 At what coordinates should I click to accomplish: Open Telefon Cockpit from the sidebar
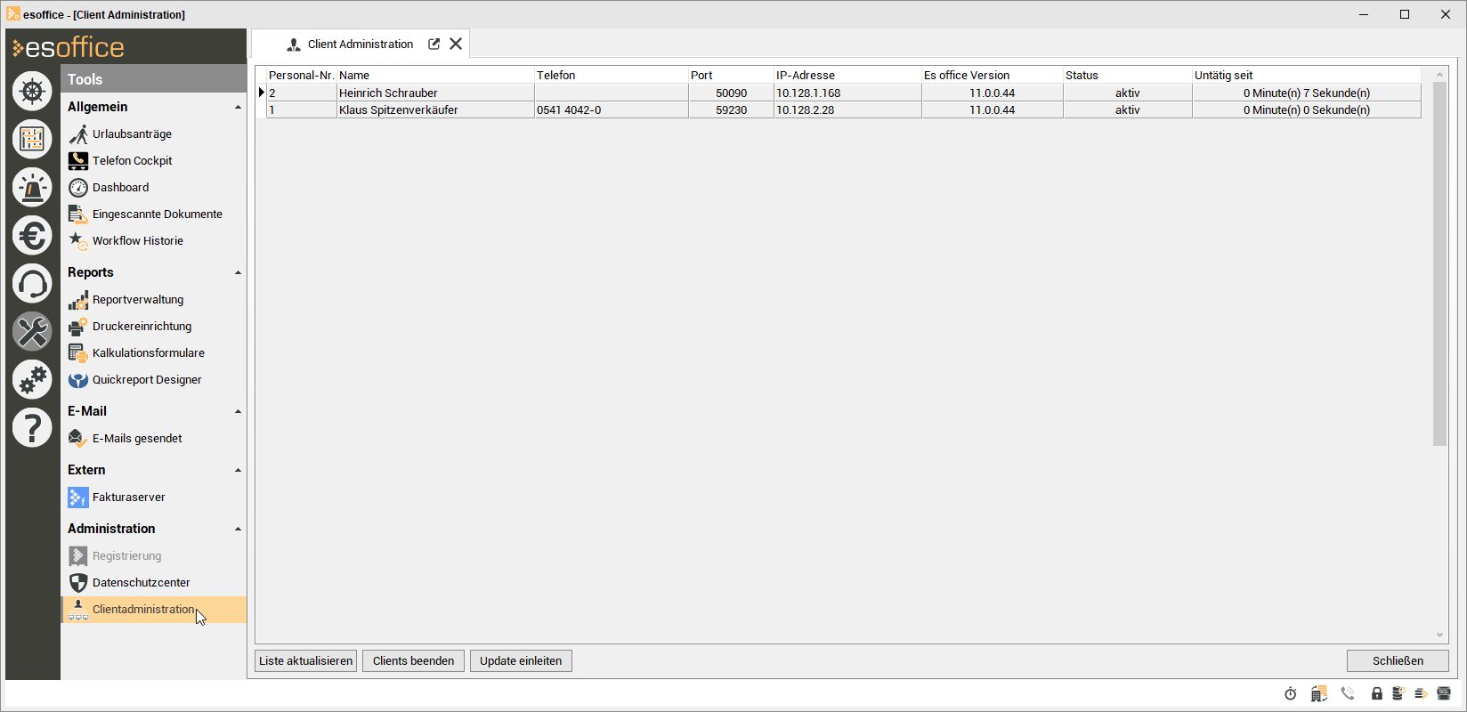[x=132, y=161]
